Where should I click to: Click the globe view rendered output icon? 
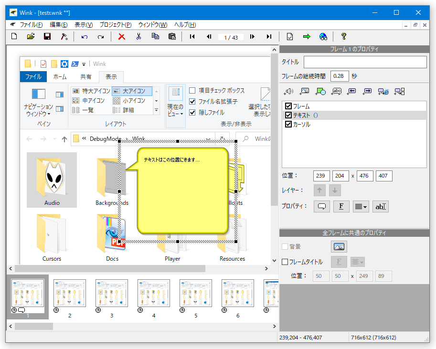click(x=323, y=36)
